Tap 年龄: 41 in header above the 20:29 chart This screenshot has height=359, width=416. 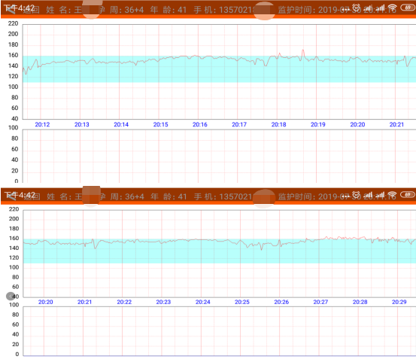click(x=169, y=196)
